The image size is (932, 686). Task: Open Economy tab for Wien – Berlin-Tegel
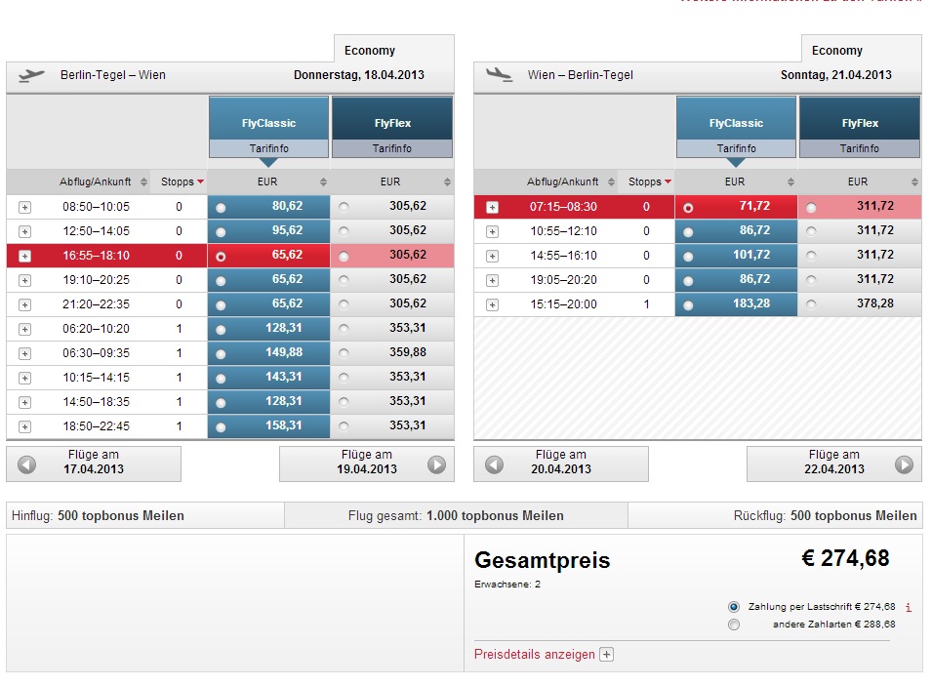coord(837,51)
